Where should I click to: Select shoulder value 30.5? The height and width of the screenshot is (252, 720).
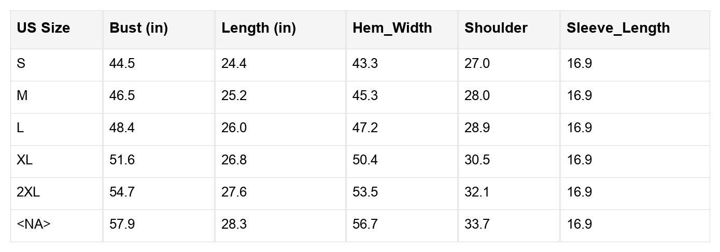click(477, 160)
